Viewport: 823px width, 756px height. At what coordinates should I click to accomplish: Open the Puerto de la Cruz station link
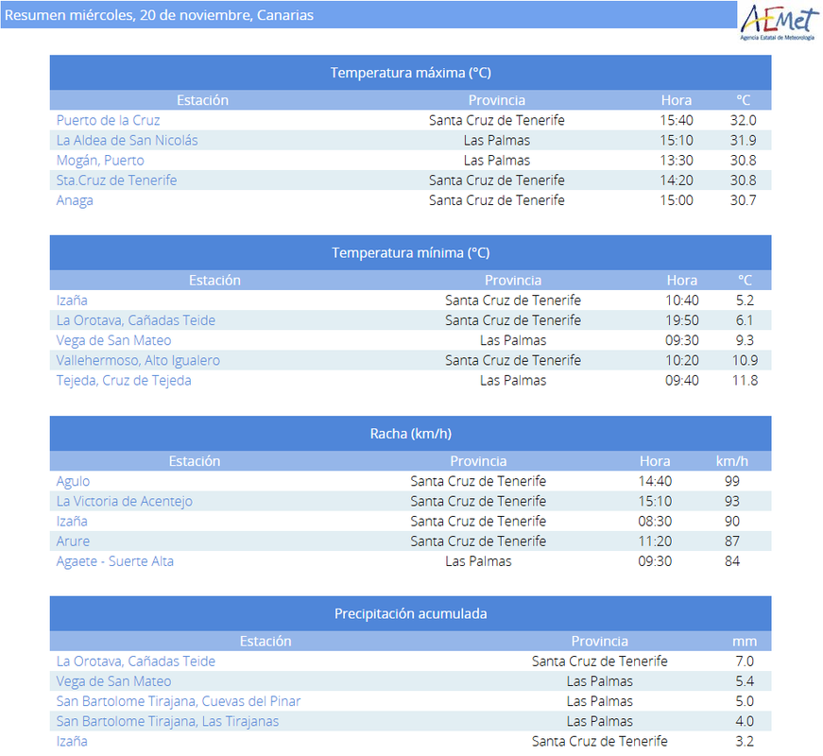[108, 120]
